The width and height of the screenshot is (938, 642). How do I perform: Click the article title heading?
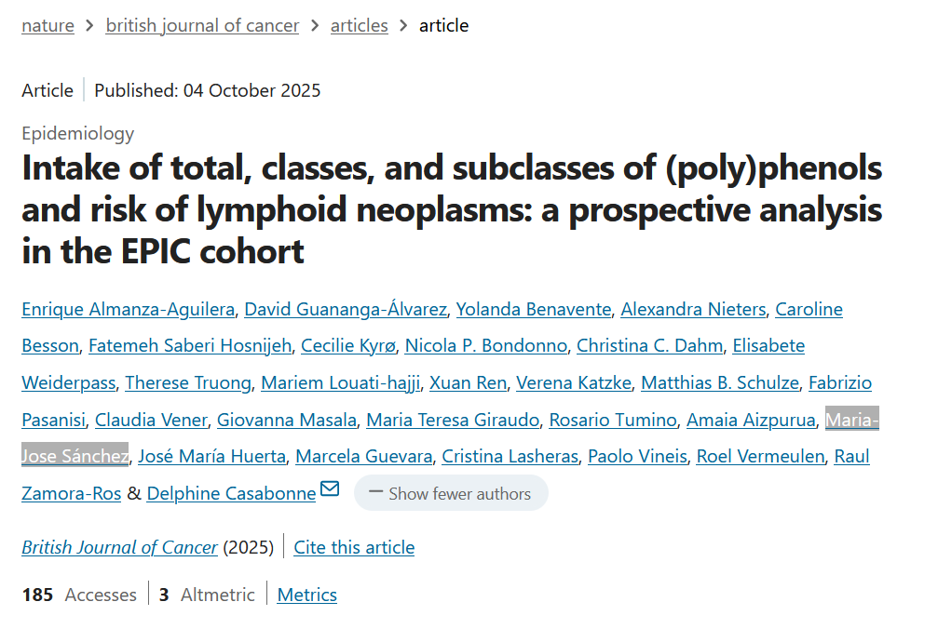(x=452, y=210)
